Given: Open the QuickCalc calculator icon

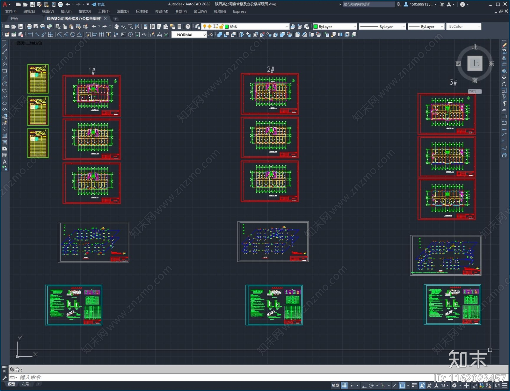Looking at the screenshot, I should 179,26.
